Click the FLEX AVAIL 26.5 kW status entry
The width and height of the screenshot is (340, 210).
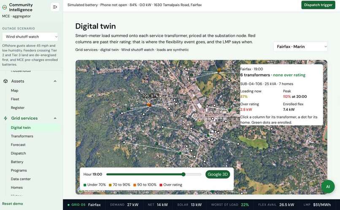(276, 205)
